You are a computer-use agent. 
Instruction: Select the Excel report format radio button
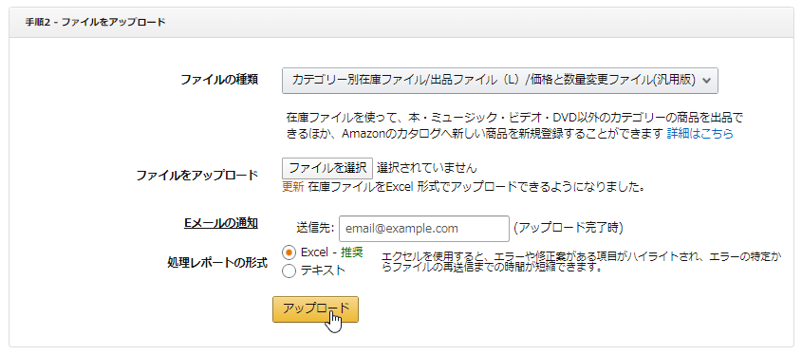pyautogui.click(x=289, y=252)
